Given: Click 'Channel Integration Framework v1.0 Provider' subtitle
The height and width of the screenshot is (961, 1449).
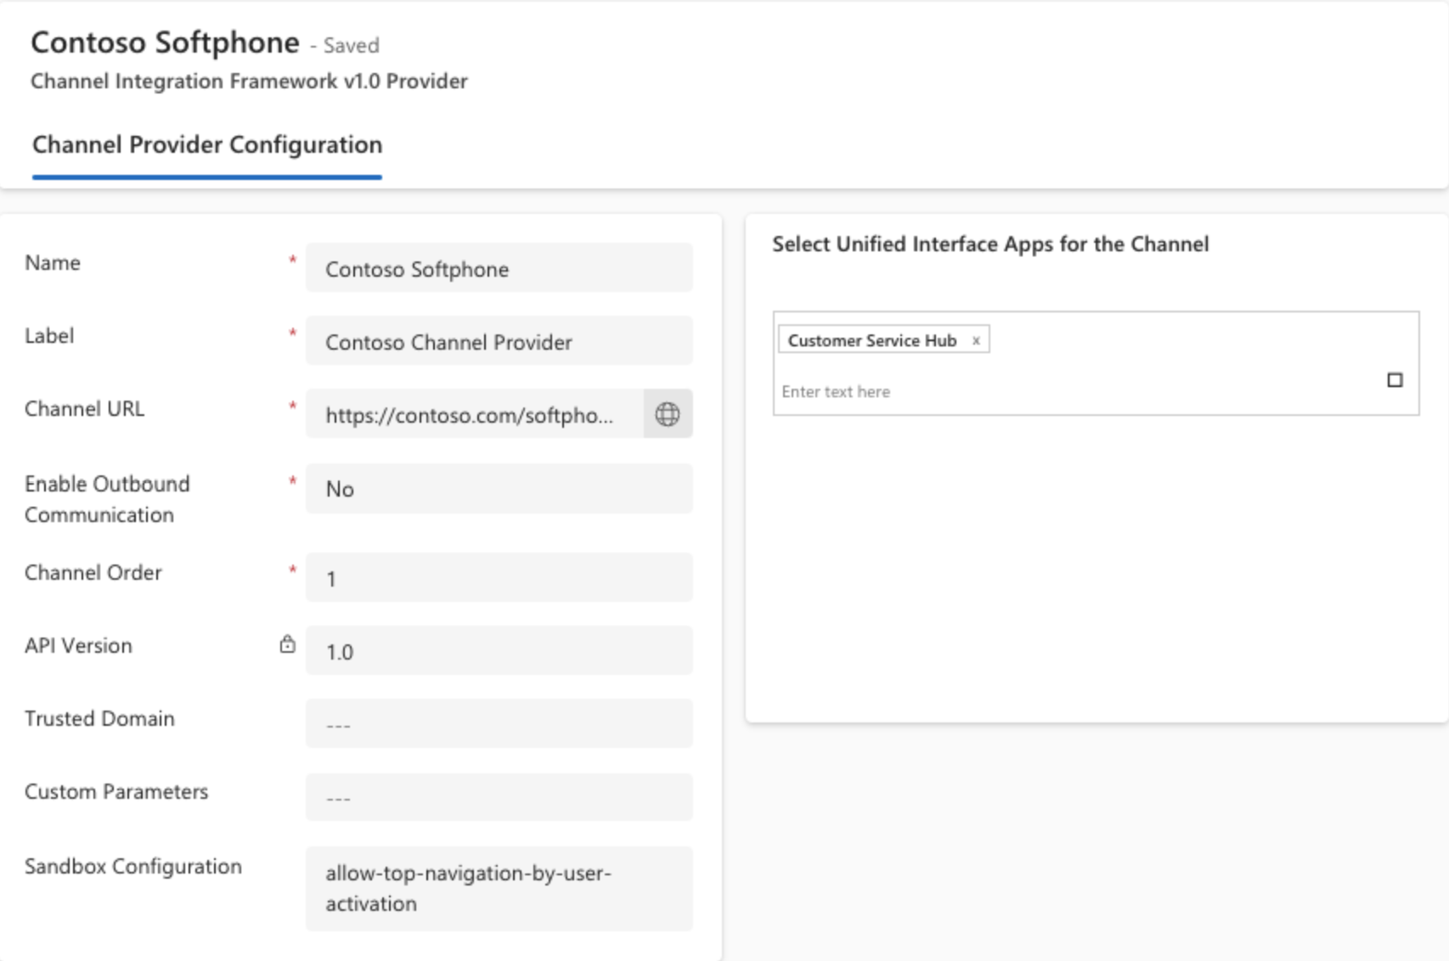Looking at the screenshot, I should click(249, 81).
